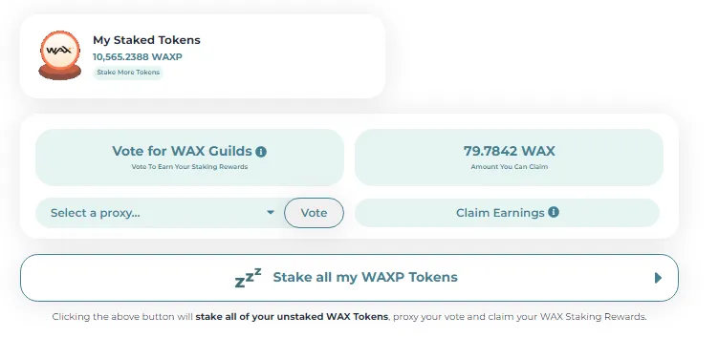The width and height of the screenshot is (719, 359).
Task: Open info icon beside Vote for WAX Guilds
Action: click(261, 152)
